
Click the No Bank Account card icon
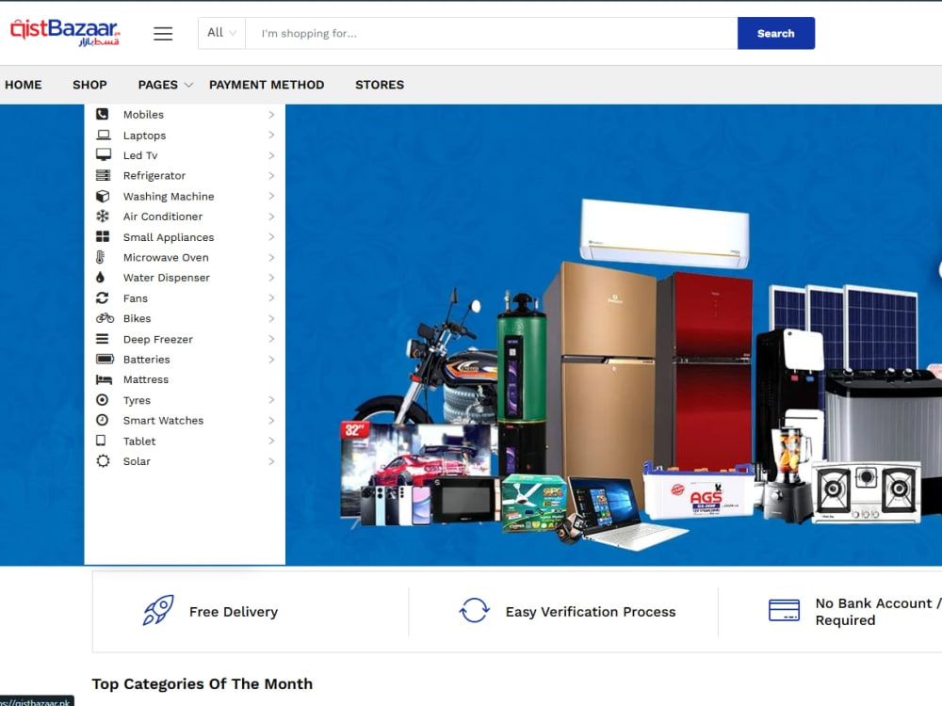(x=784, y=610)
